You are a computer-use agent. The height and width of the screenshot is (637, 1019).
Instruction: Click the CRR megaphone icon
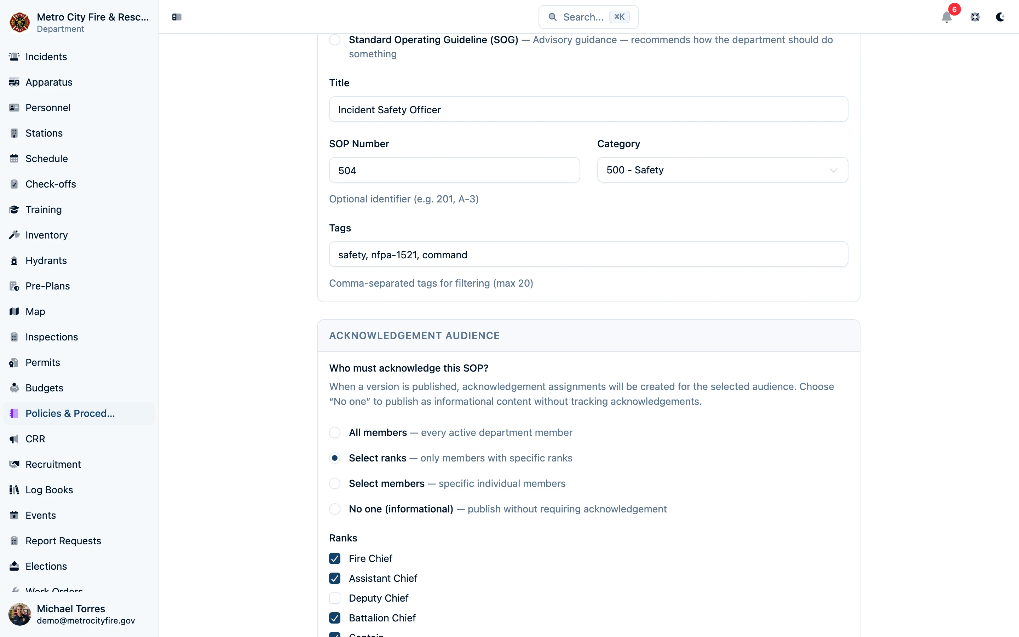[14, 439]
